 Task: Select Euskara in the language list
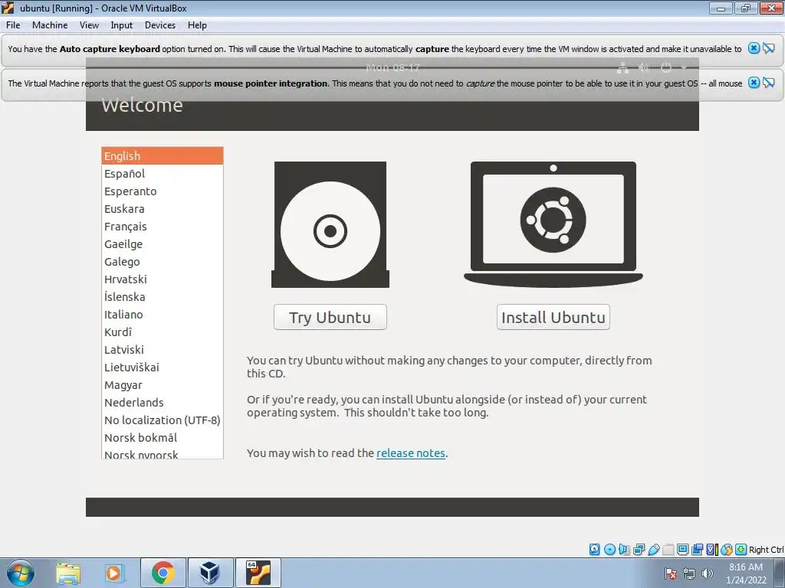(x=163, y=208)
